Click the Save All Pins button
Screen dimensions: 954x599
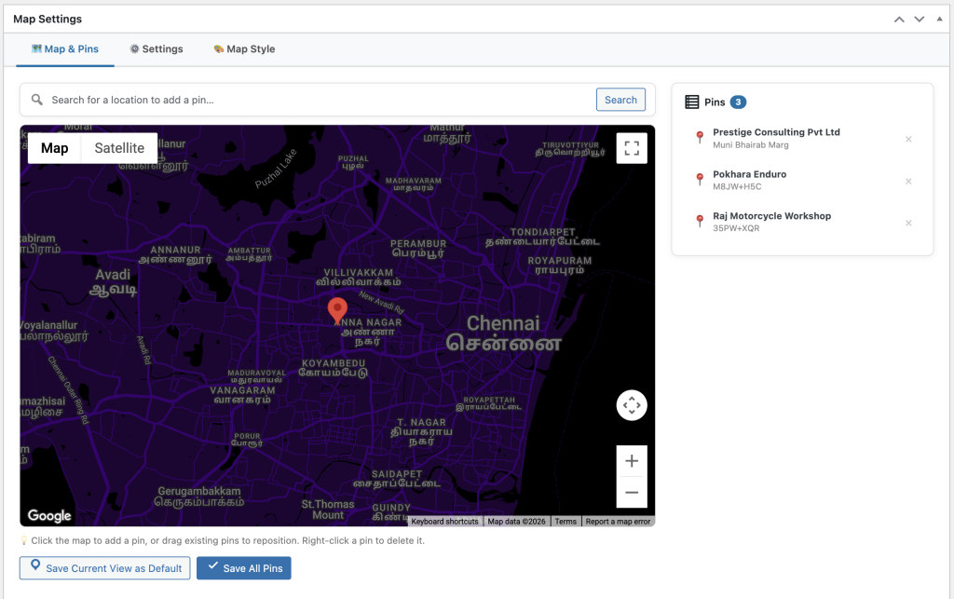point(243,567)
